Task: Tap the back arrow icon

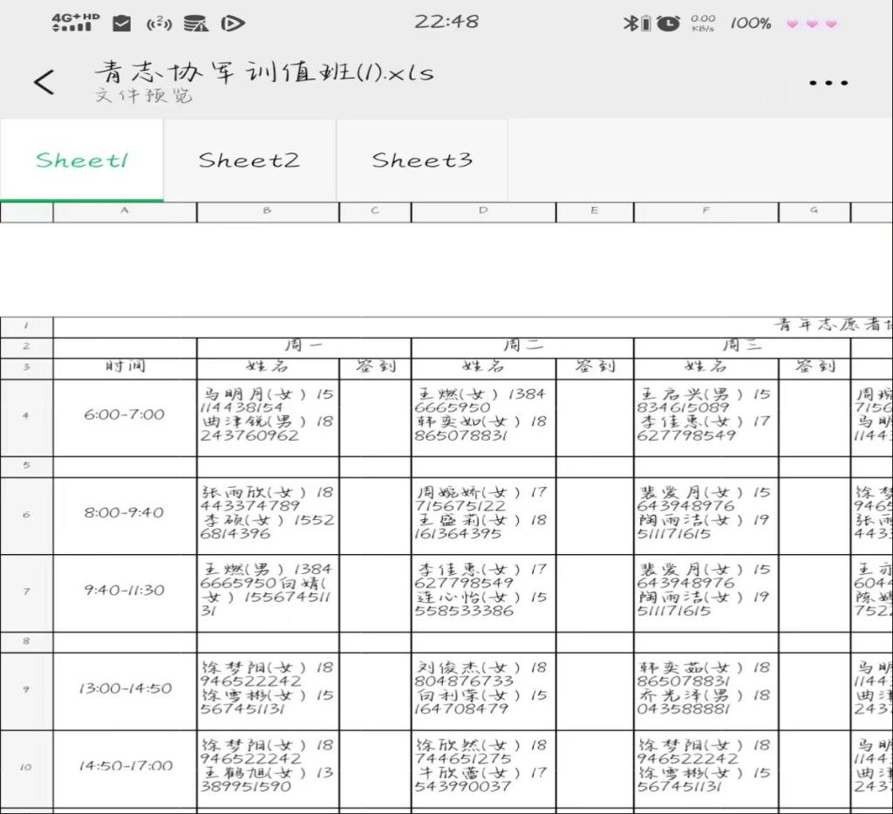Action: pos(44,82)
